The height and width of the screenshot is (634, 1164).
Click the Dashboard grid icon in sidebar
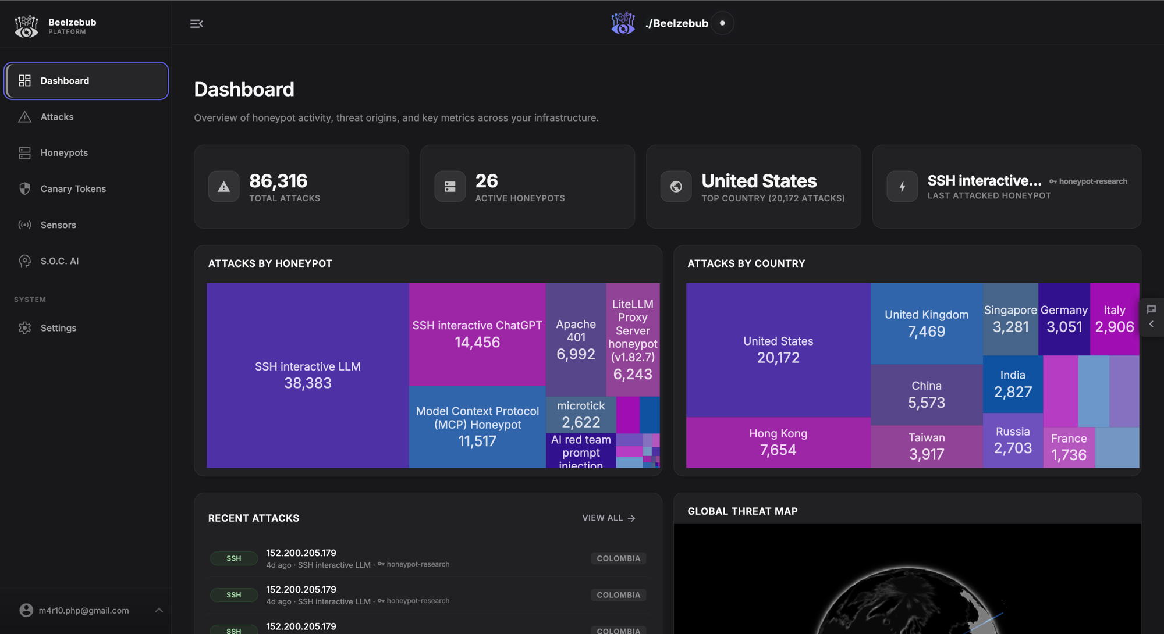24,81
